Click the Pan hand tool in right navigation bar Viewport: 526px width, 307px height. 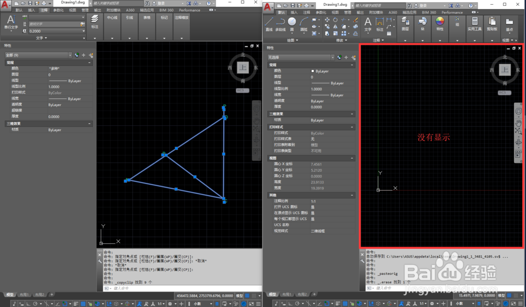pos(518,123)
